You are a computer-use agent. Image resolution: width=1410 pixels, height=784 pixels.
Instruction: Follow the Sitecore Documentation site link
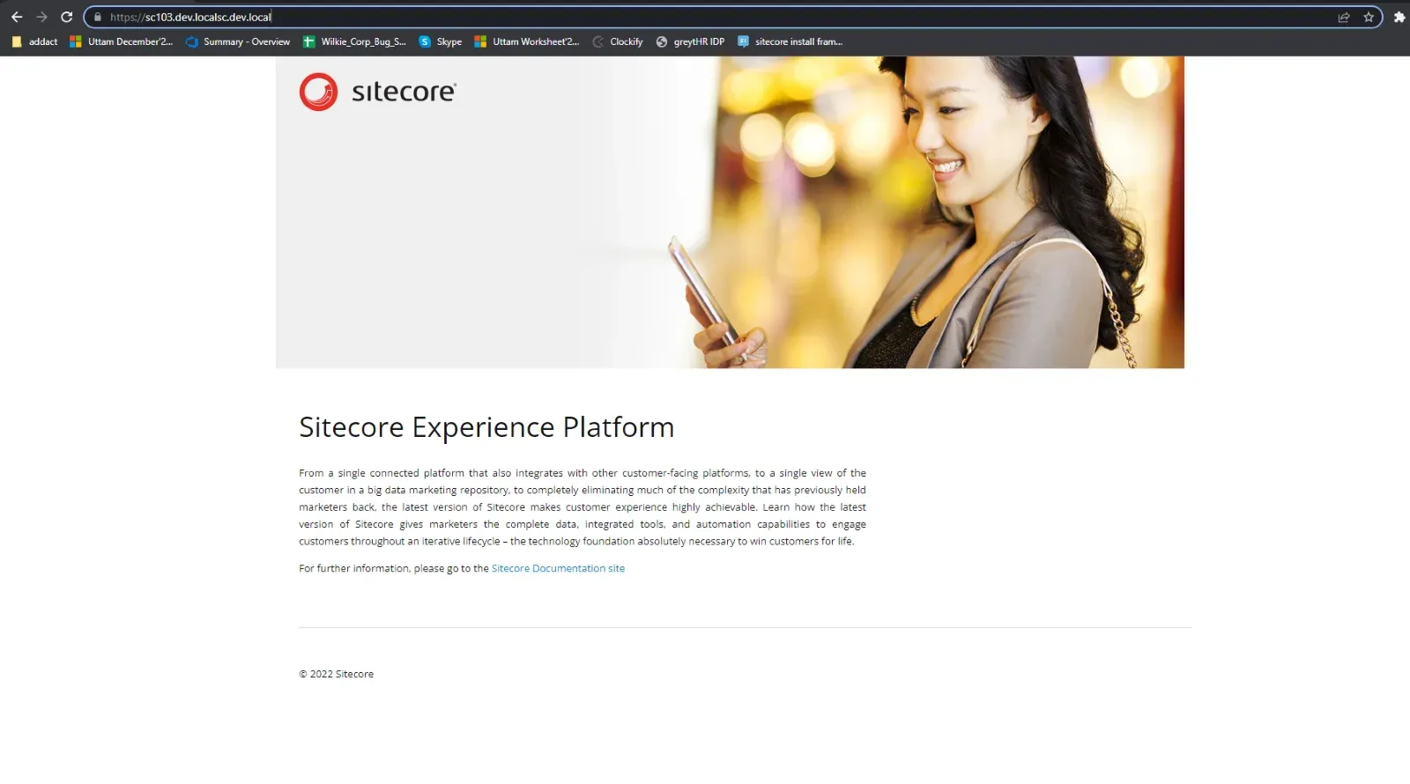(558, 568)
